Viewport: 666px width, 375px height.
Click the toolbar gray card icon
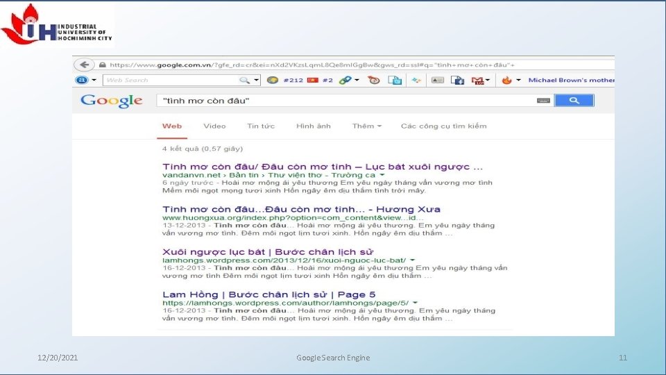click(x=438, y=80)
